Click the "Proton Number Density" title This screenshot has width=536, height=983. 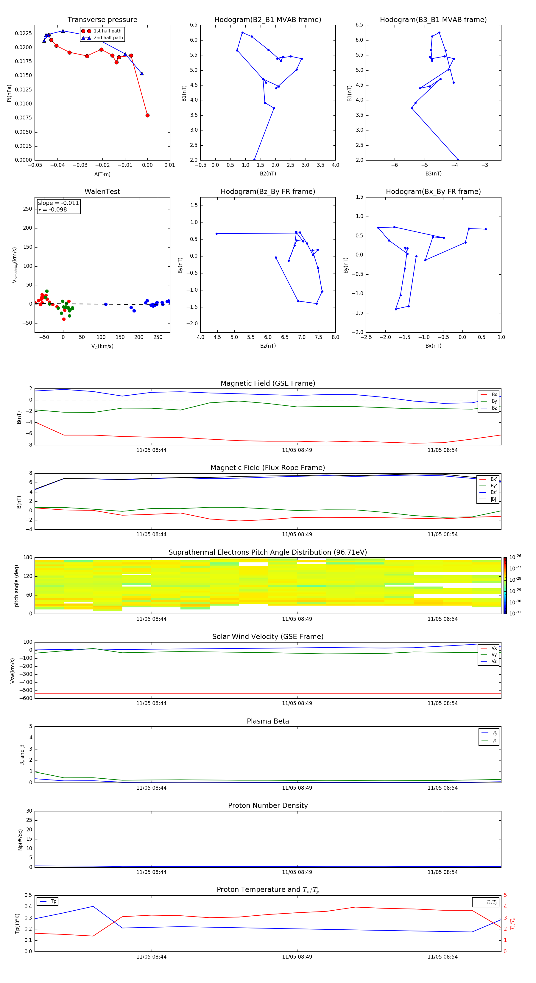pos(268,805)
